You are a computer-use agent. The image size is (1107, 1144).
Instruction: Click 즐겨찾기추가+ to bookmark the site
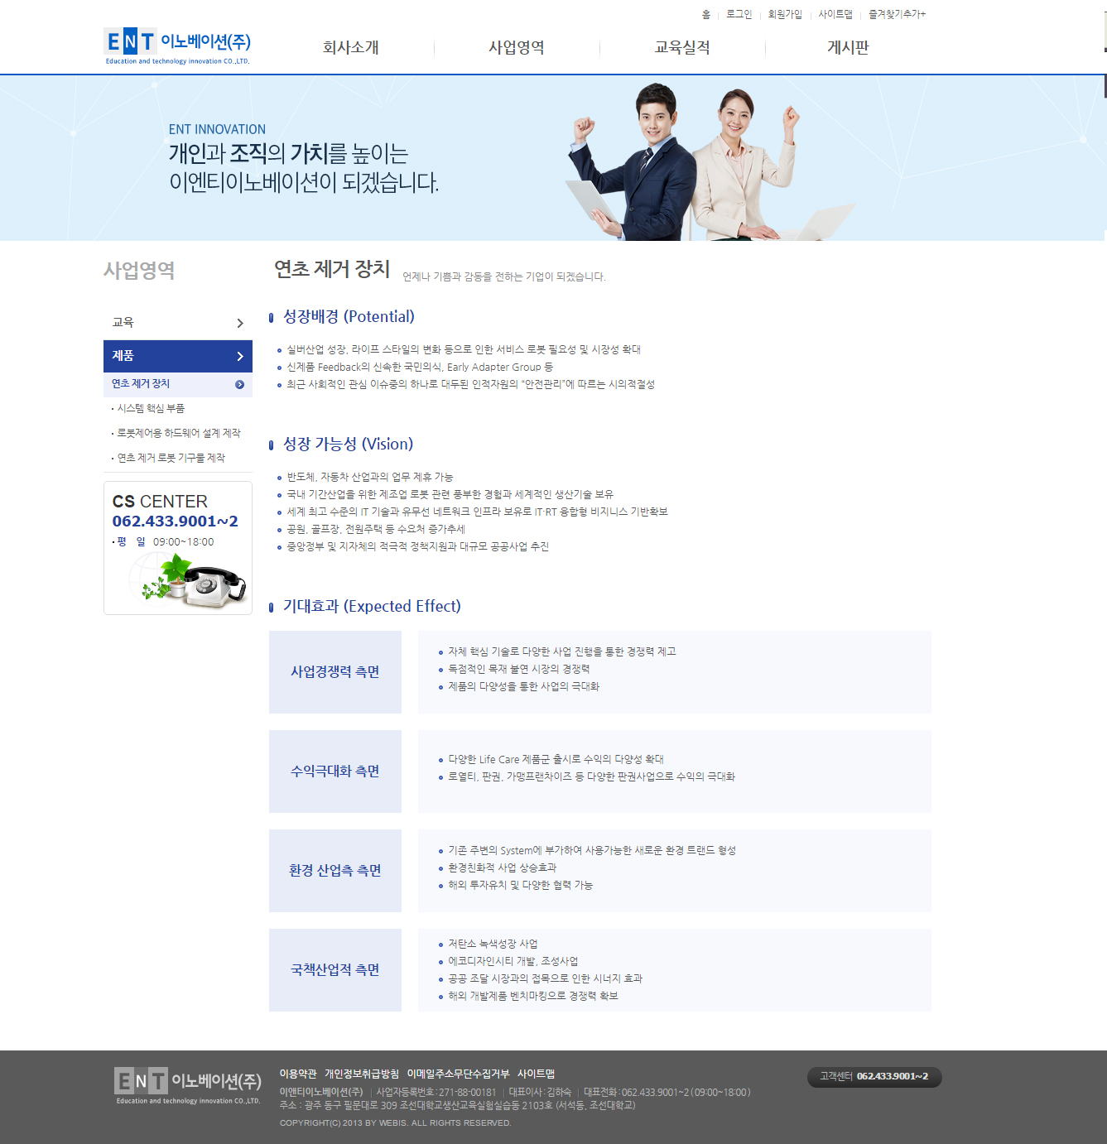point(897,14)
